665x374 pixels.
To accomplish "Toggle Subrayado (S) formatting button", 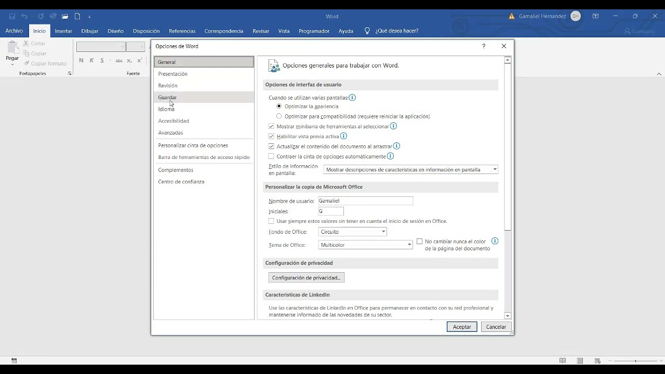I will point(102,60).
